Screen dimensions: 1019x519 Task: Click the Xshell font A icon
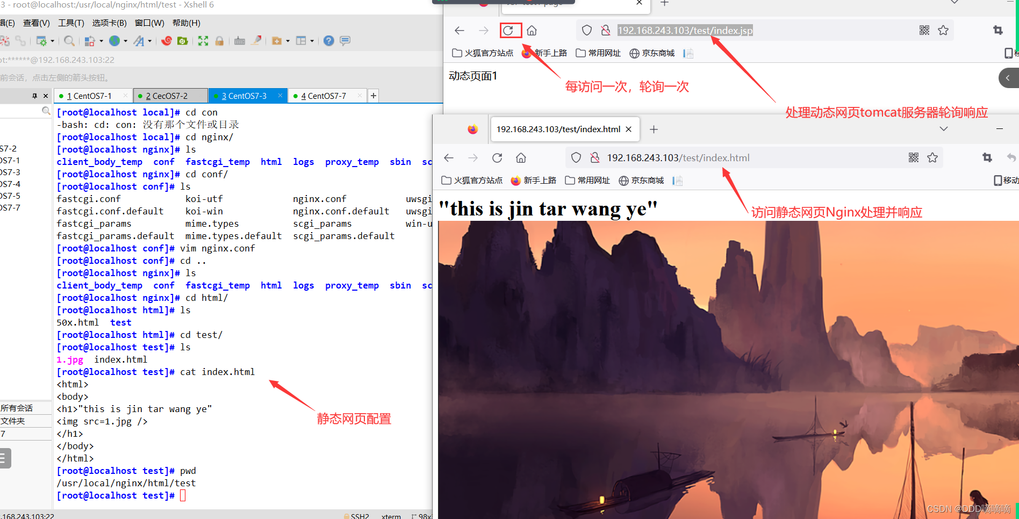(139, 41)
